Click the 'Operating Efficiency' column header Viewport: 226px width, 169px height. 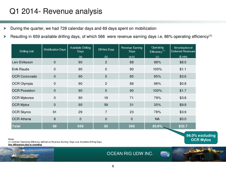pos(157,51)
